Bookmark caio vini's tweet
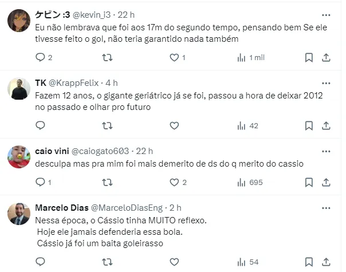Image resolution: width=346 pixels, height=272 pixels. pos(309,182)
